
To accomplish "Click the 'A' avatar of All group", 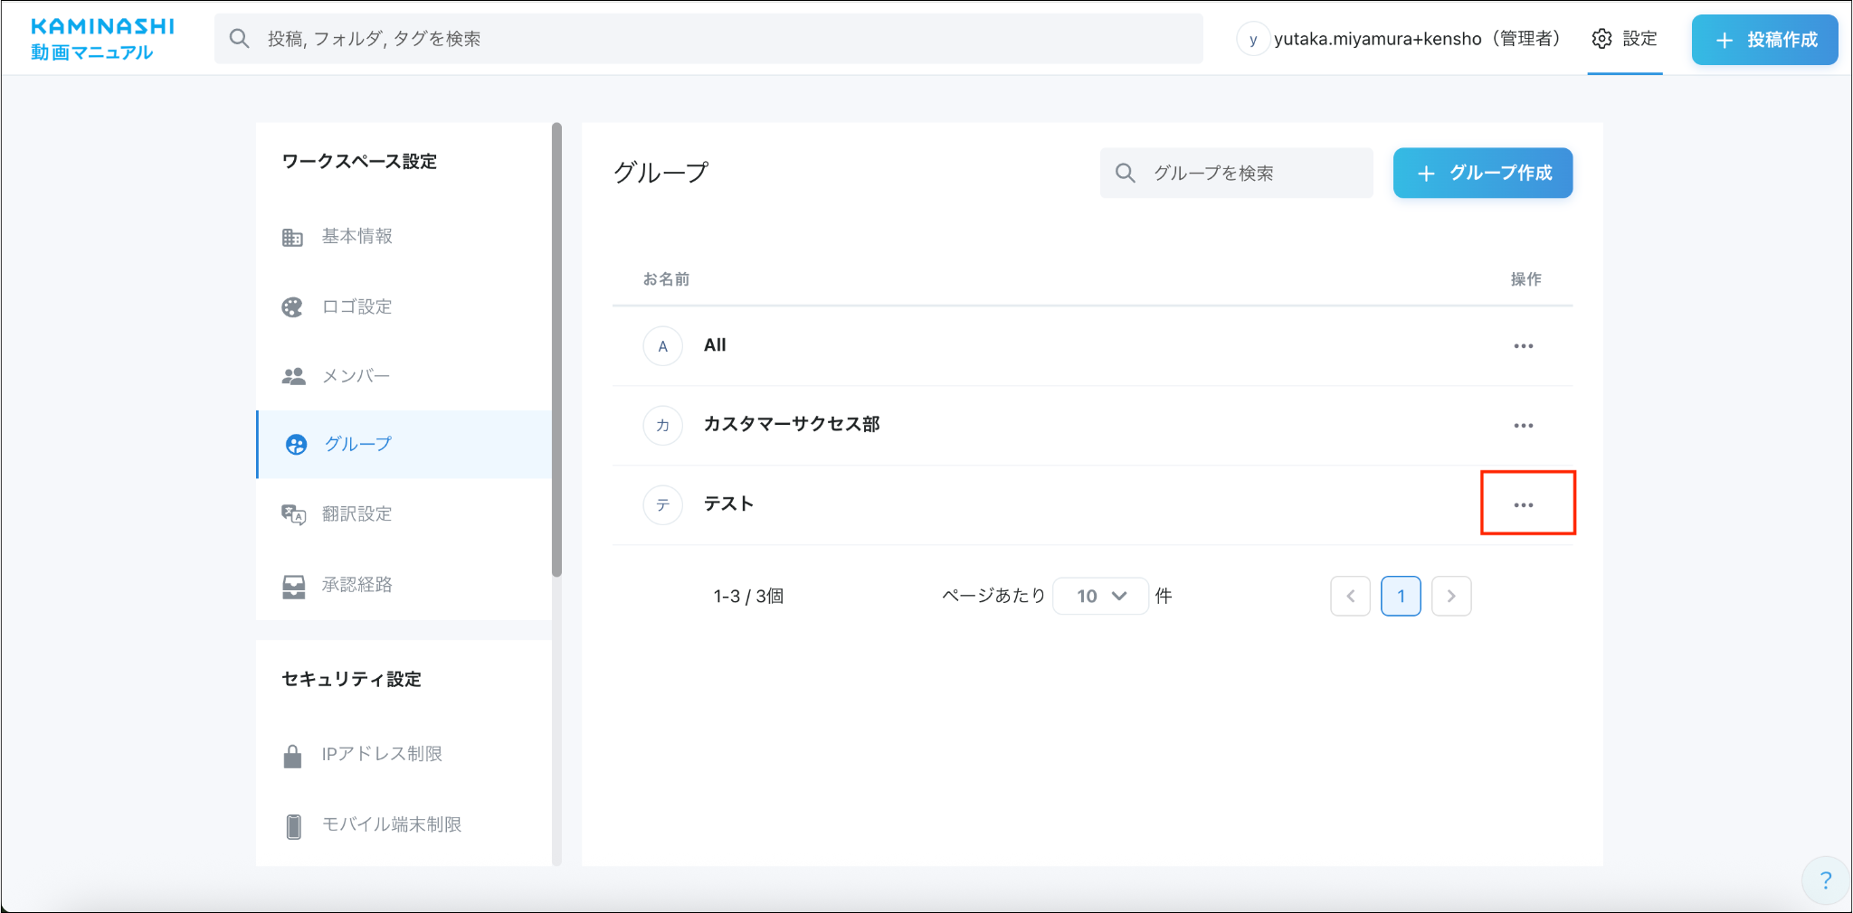I will (662, 346).
